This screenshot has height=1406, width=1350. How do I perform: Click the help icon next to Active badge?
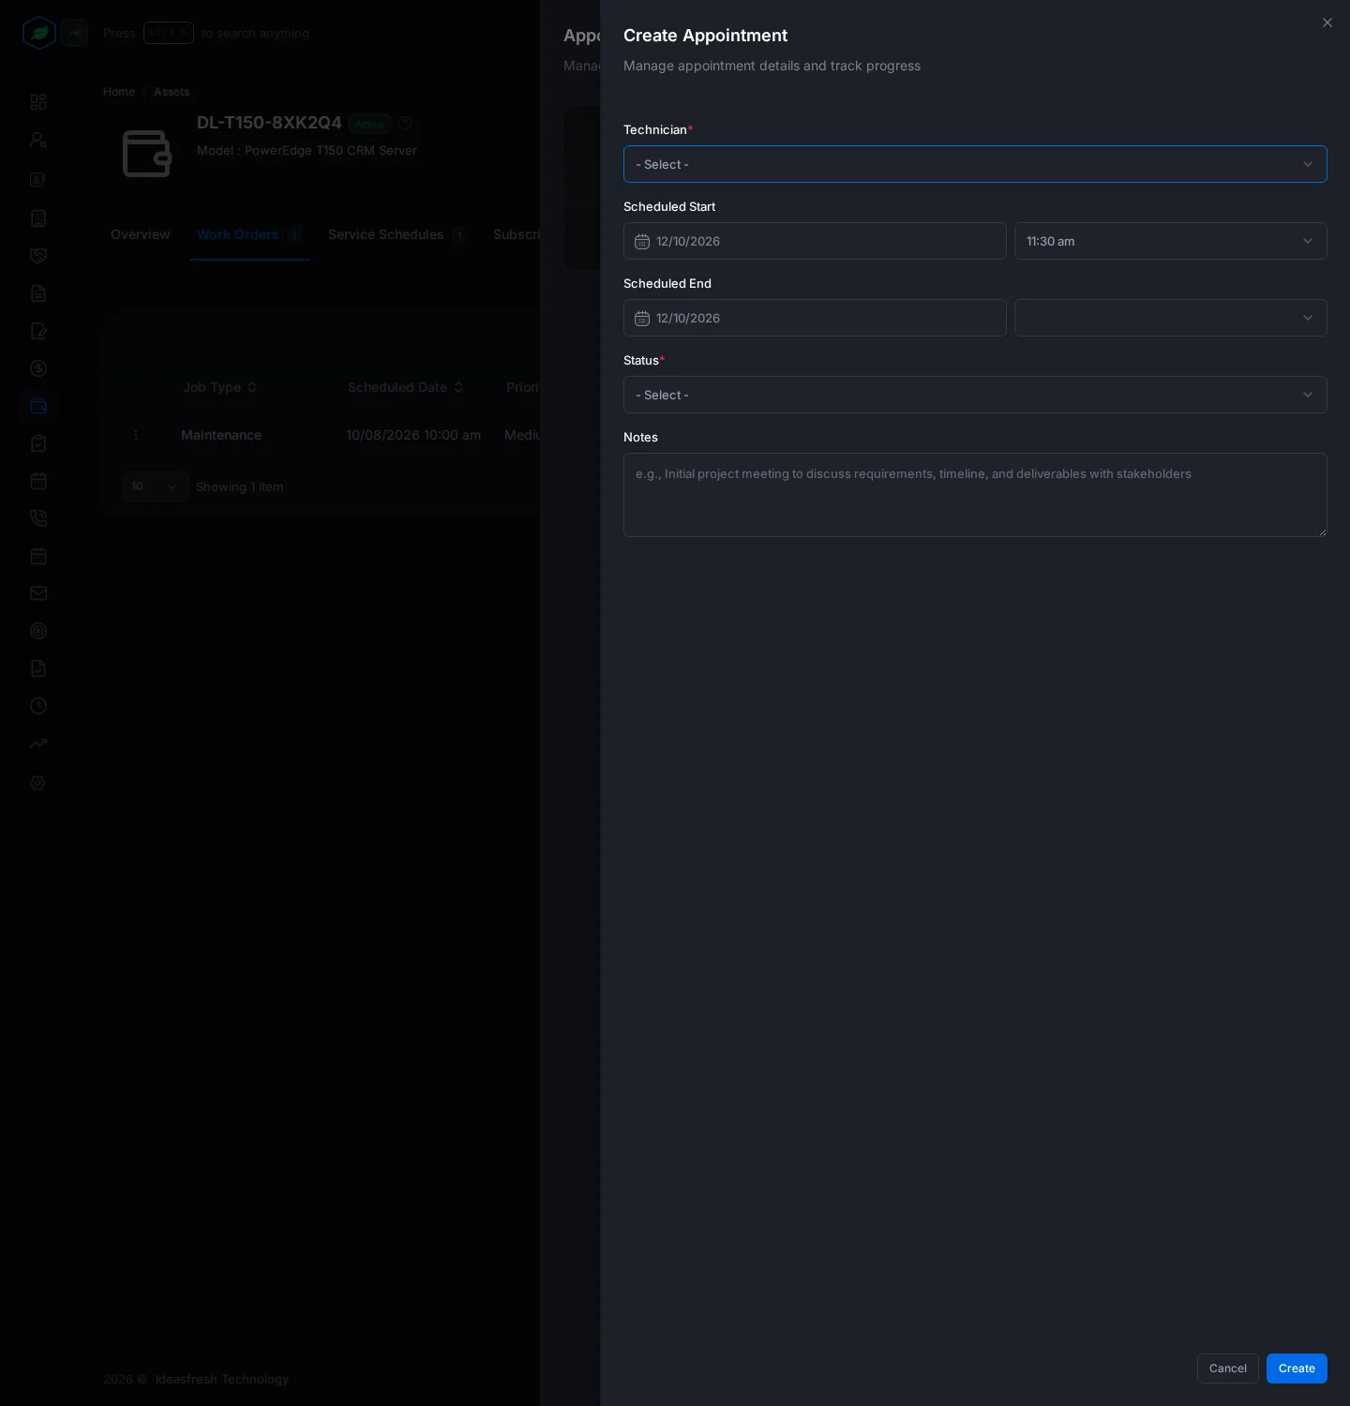click(x=405, y=123)
